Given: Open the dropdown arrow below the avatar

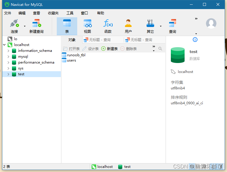Looking at the screenshot, I should [196, 34].
